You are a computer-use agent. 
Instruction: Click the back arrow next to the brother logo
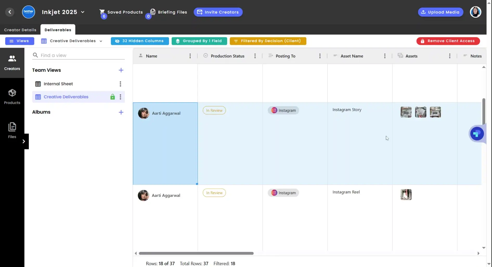(x=10, y=12)
